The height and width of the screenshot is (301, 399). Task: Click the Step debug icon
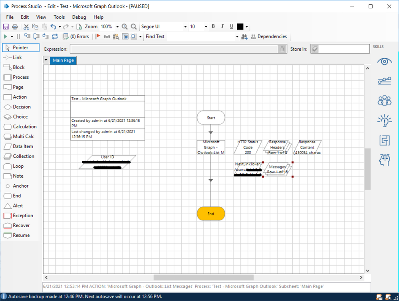pyautogui.click(x=27, y=36)
